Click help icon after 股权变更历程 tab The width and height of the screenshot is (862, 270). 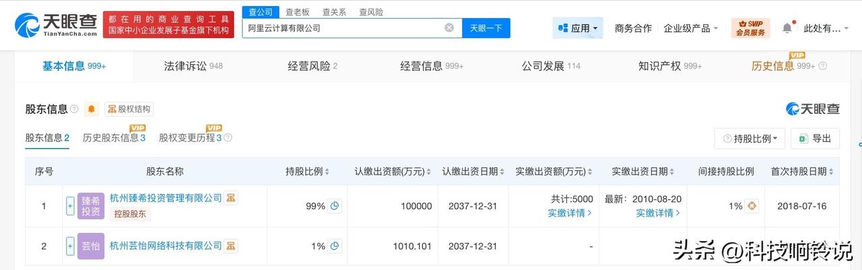(228, 138)
